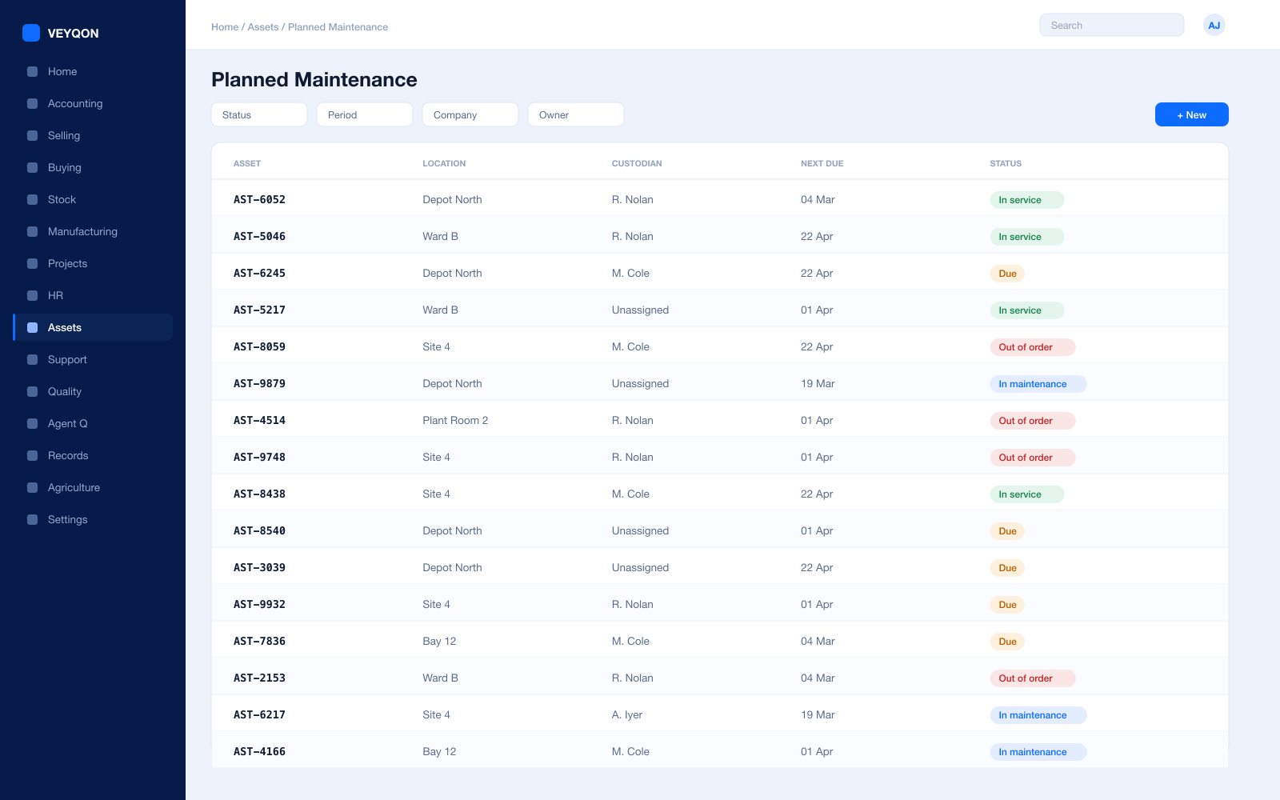1280x800 pixels.
Task: Click the Records sidebar icon
Action: click(x=33, y=455)
